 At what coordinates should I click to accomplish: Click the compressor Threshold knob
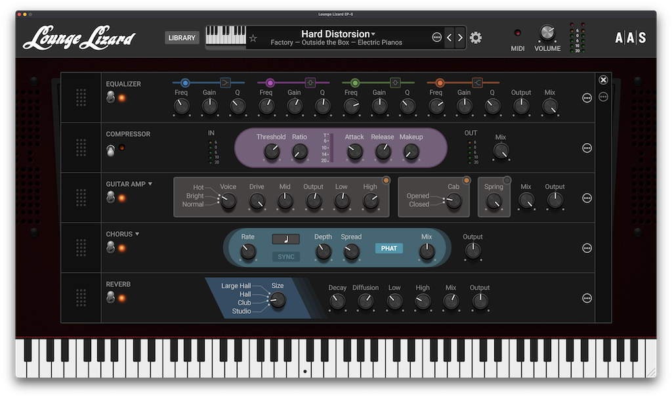tap(272, 152)
